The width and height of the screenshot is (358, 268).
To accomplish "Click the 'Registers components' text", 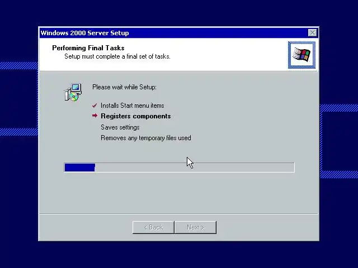I will pyautogui.click(x=136, y=116).
